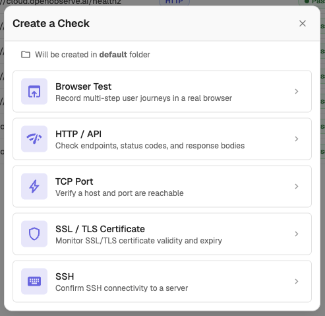Open SSL / TLS Certificate via chevron arrow
The height and width of the screenshot is (316, 325).
coord(297,234)
